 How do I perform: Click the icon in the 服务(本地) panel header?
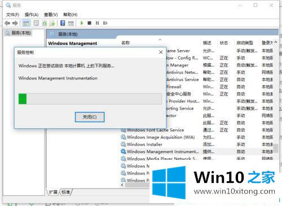pyautogui.click(x=52, y=34)
